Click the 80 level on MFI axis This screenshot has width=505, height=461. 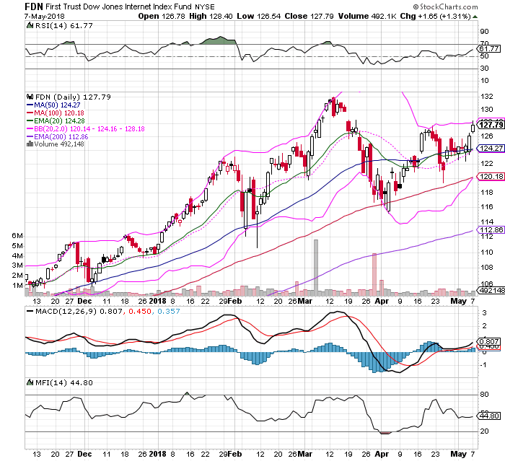(484, 395)
